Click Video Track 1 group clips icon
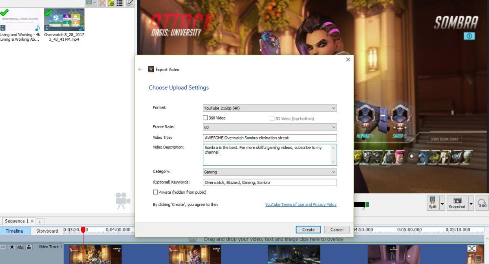This screenshot has height=264, width=489. (x=20, y=247)
